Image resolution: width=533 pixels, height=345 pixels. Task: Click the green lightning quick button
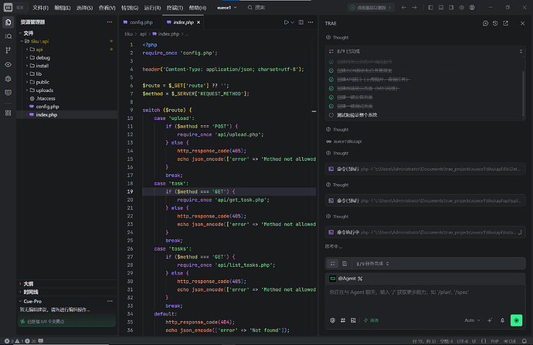371,320
